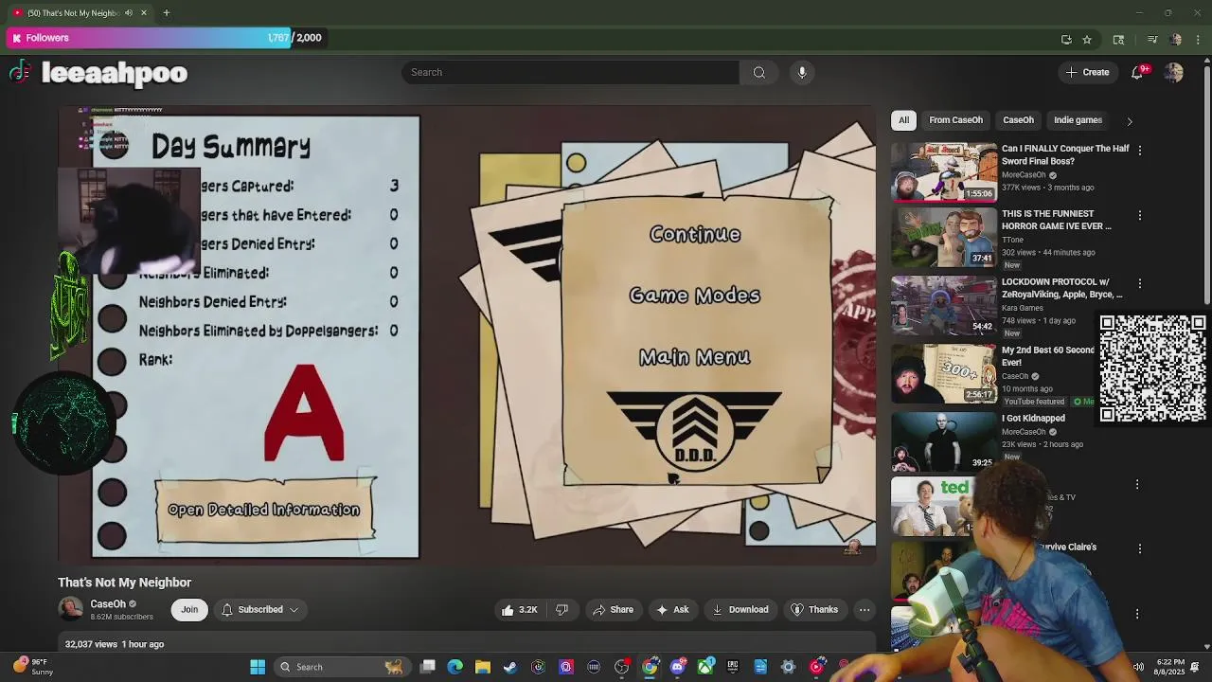Image resolution: width=1212 pixels, height=682 pixels.
Task: Click the YouTube search input field
Action: coord(570,72)
